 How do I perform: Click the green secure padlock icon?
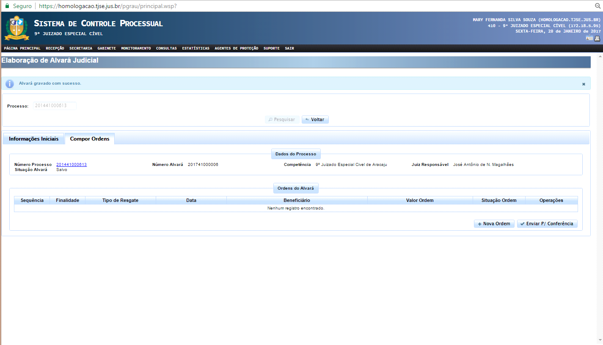pos(7,6)
